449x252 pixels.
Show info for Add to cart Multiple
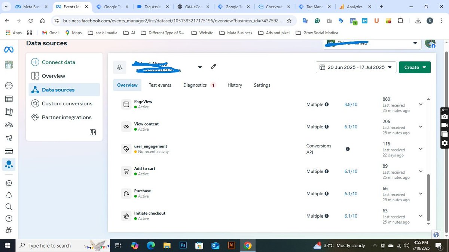coord(327,171)
